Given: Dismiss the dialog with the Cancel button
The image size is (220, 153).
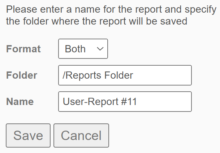Looking at the screenshot, I should (x=81, y=135).
